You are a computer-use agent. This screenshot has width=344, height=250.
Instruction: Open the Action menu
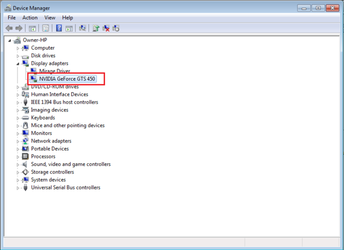click(30, 17)
